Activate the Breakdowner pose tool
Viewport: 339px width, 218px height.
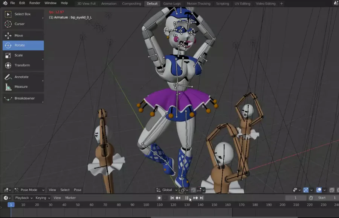[x=23, y=98]
